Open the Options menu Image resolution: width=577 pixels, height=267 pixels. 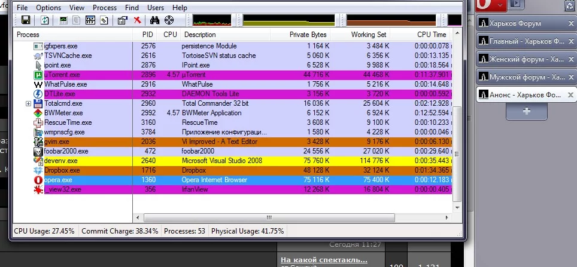point(48,8)
